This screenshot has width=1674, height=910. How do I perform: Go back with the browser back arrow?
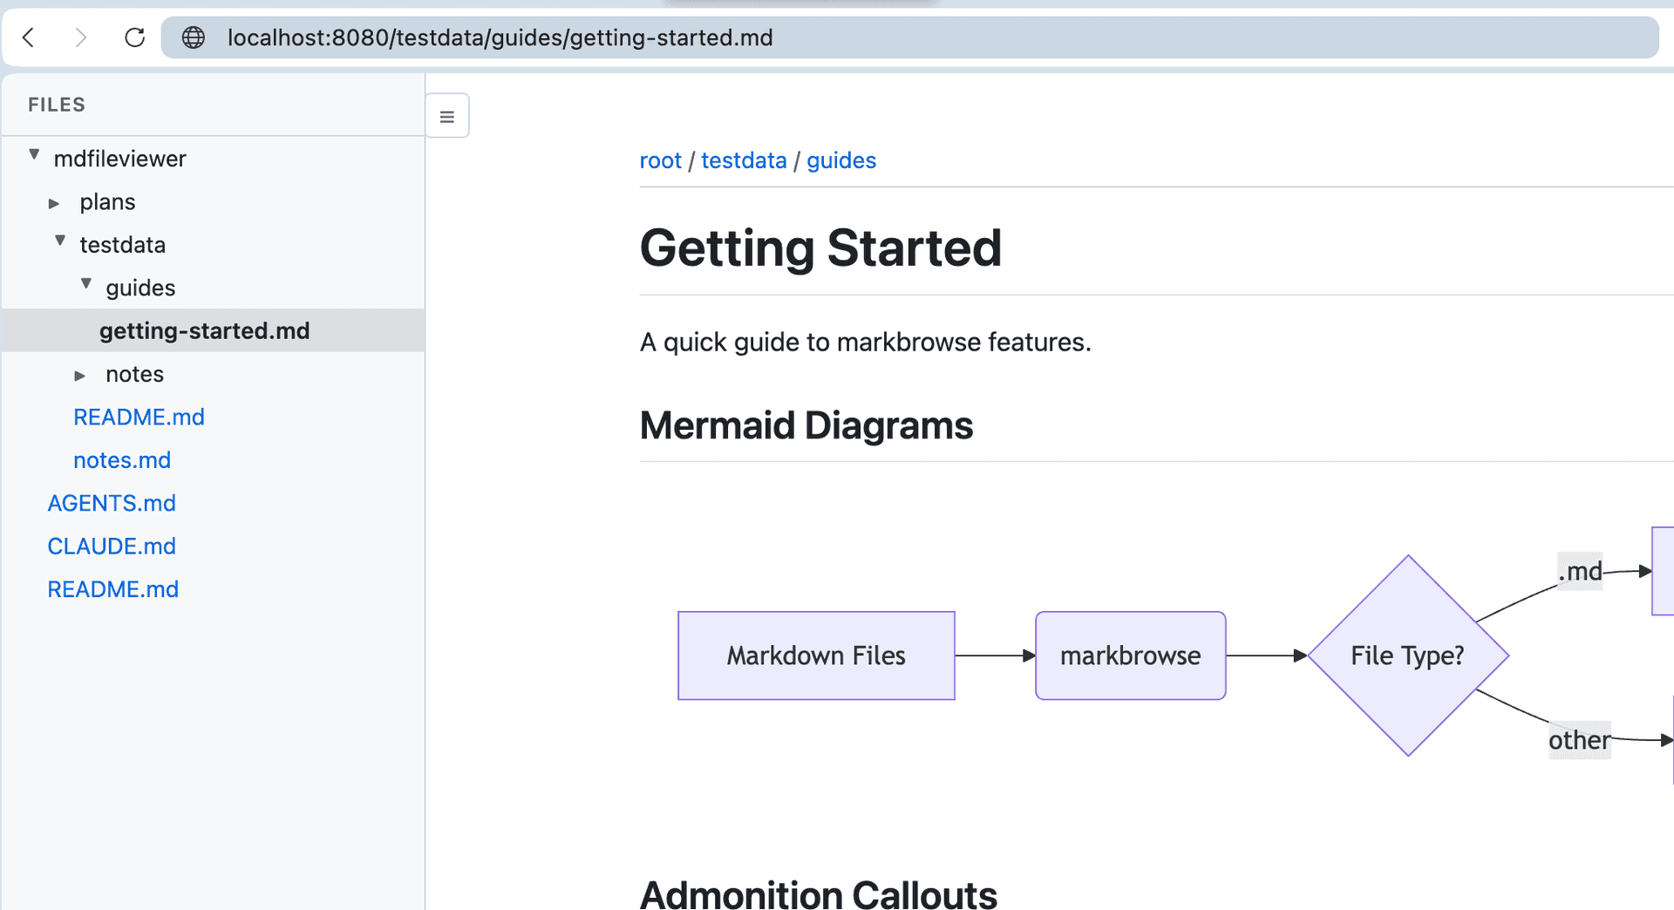[x=29, y=37]
